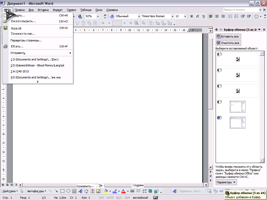This screenshot has height=200, width=267.
Task: Apply the yellow Fill Color bucket
Action: click(x=106, y=191)
